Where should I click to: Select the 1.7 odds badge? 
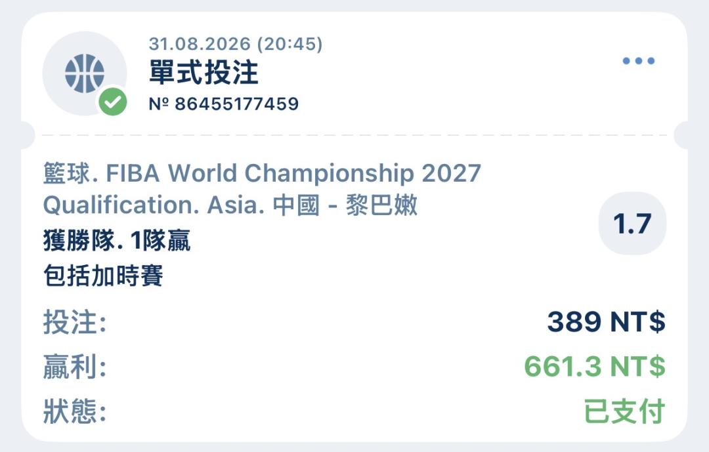(x=632, y=223)
